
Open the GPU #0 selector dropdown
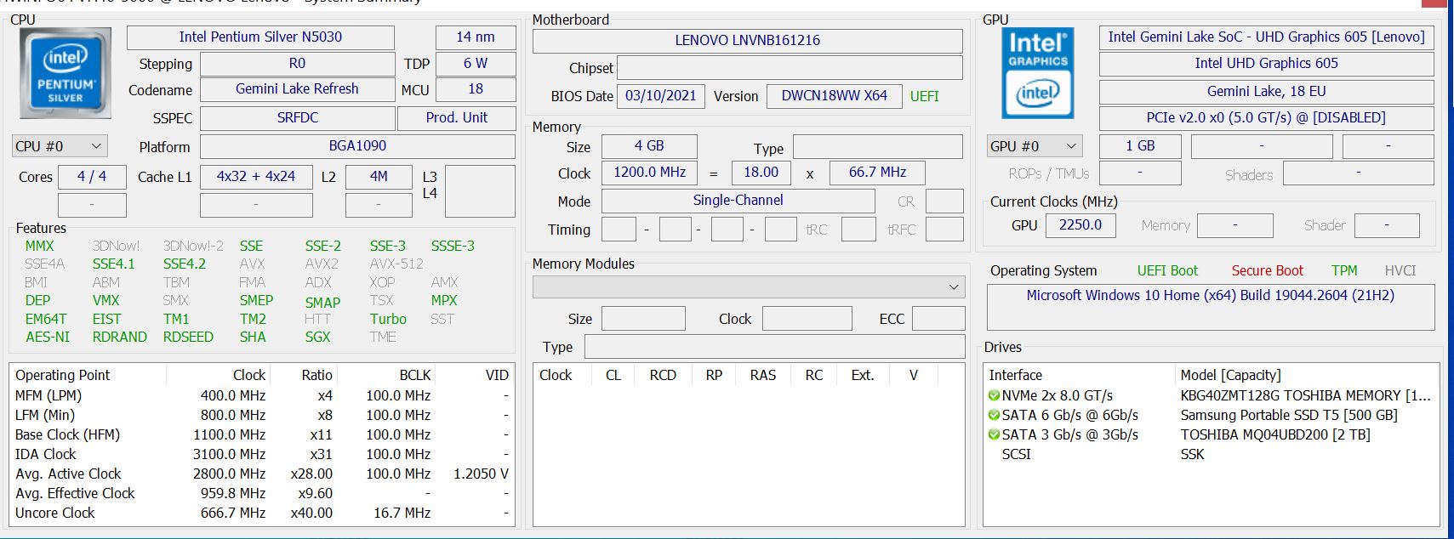tap(1035, 146)
